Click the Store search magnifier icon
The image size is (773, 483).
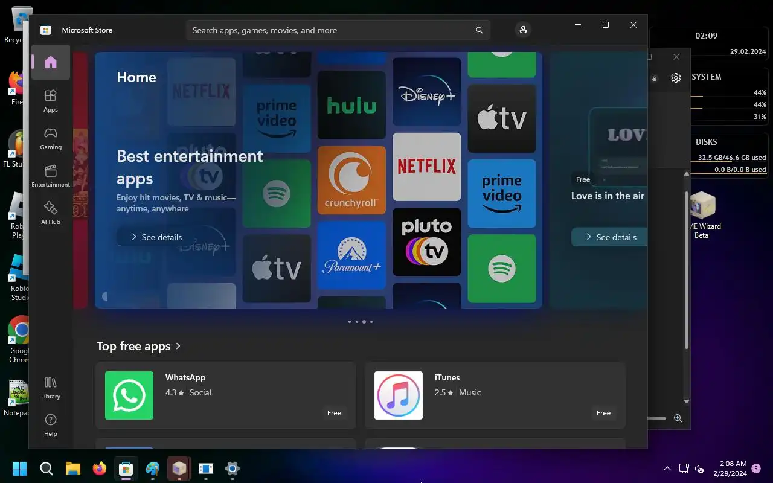[x=479, y=30]
